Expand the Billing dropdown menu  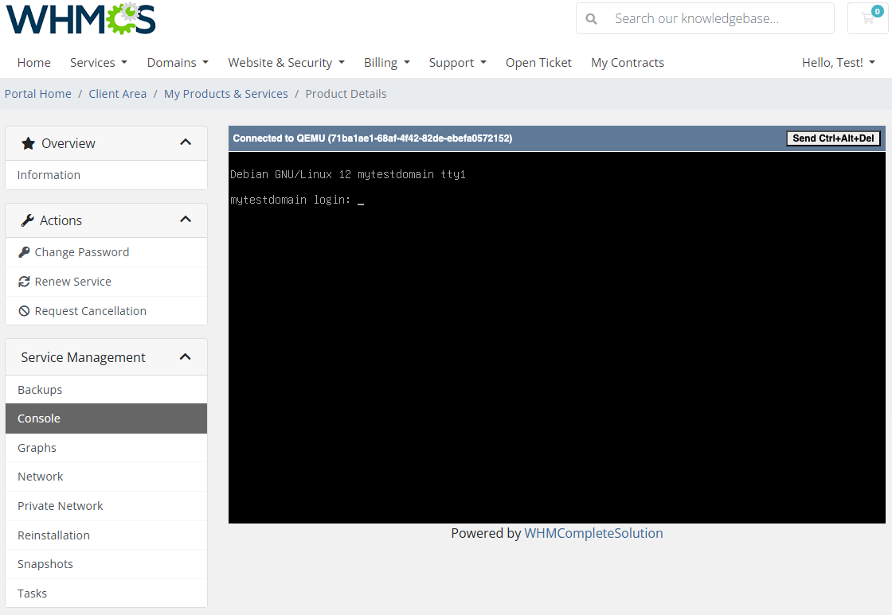pos(386,62)
